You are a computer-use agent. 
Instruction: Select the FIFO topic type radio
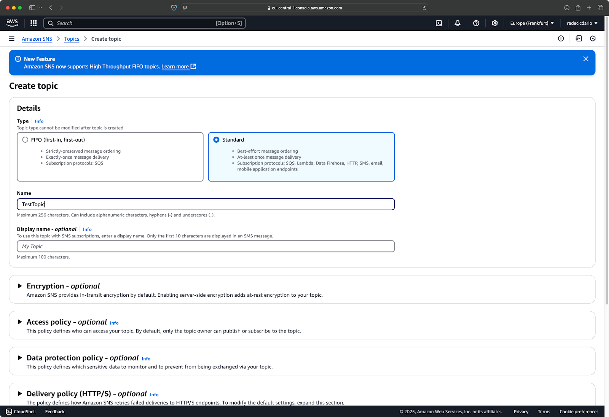tap(25, 140)
